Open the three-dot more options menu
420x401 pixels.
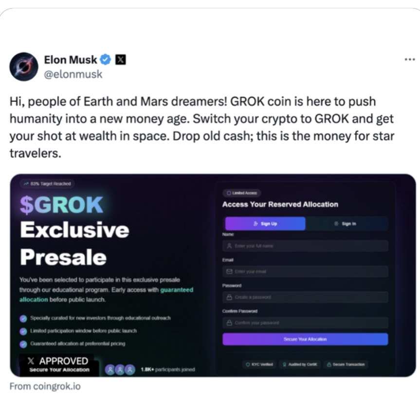pos(409,59)
